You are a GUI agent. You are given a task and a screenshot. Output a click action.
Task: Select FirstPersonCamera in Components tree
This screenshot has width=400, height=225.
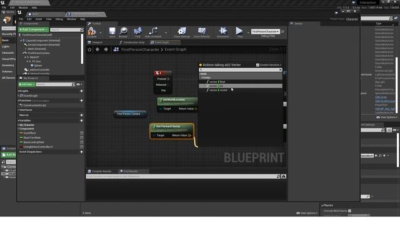39,53
